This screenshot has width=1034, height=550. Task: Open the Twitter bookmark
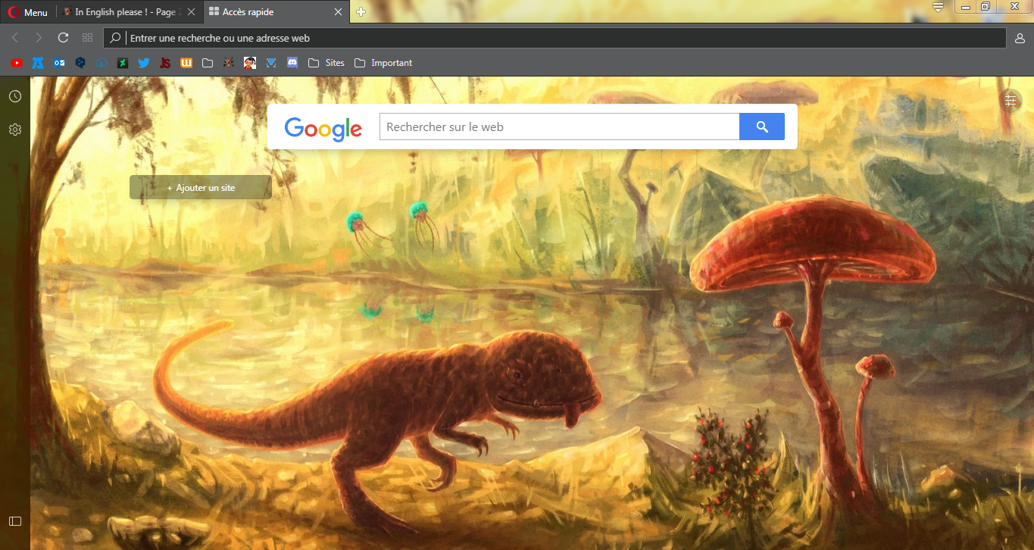[143, 63]
